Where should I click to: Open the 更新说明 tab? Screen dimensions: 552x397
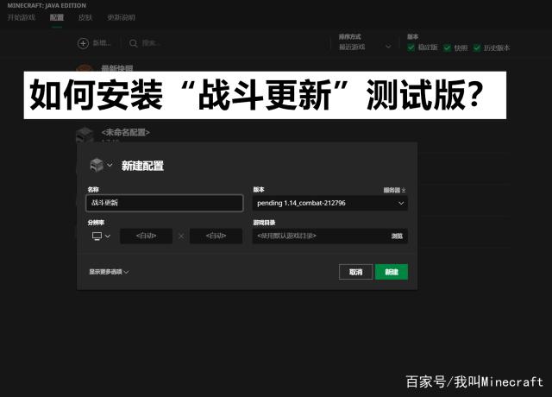click(121, 17)
